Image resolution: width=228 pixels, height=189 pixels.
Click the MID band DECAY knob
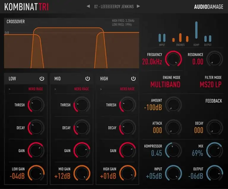coord(82,127)
